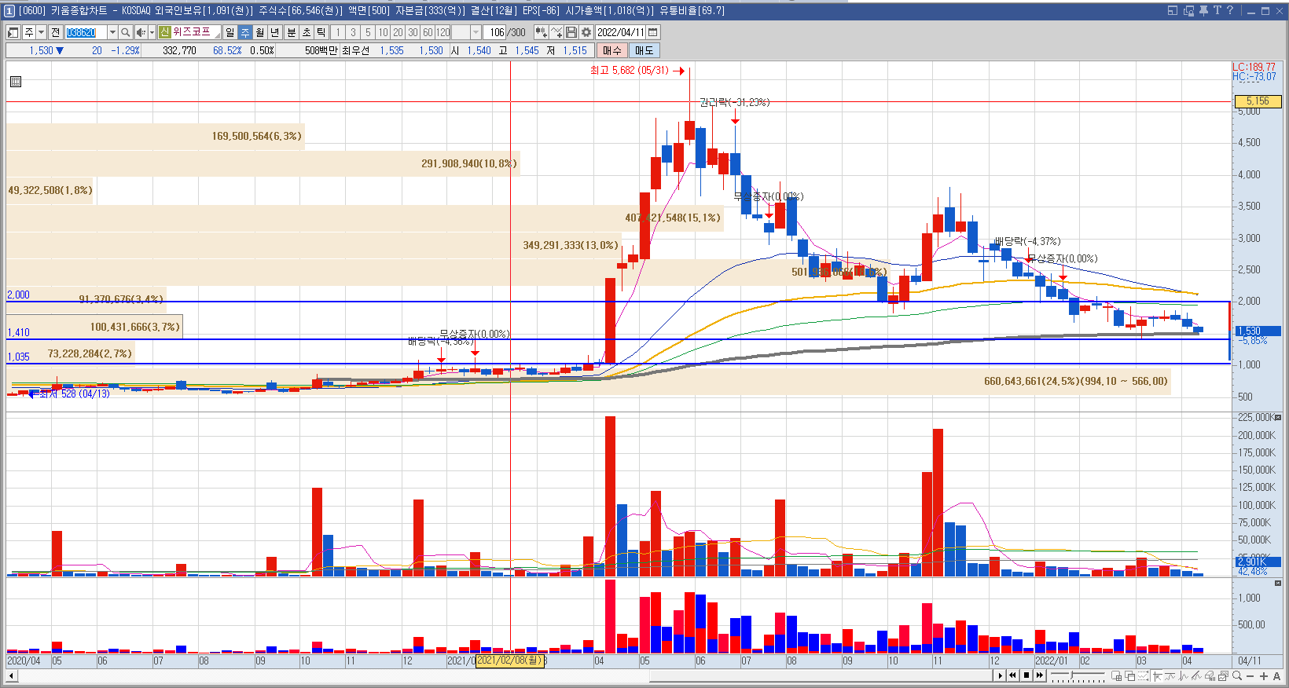Select interval preset 30

(x=413, y=32)
